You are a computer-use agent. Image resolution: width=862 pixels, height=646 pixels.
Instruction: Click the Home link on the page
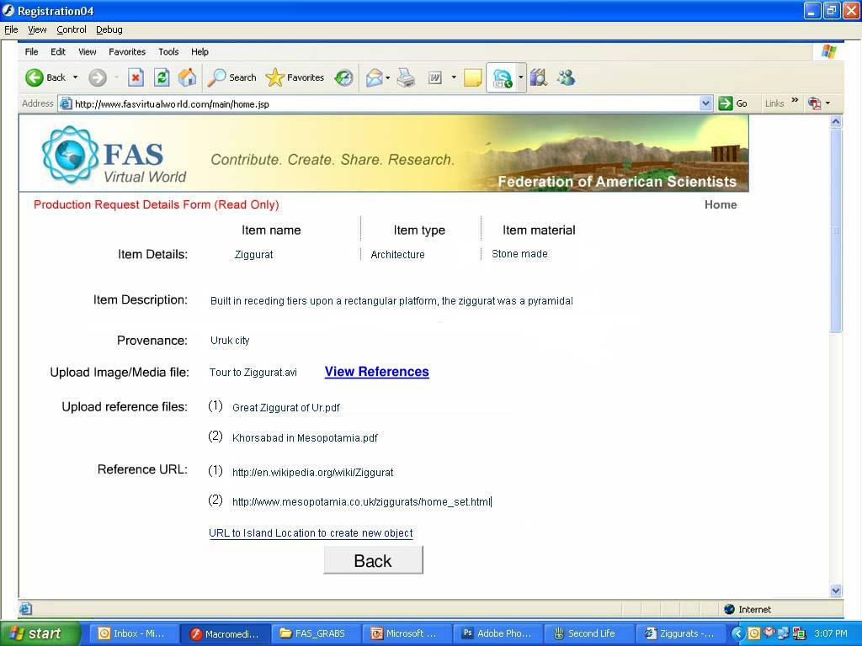[721, 204]
